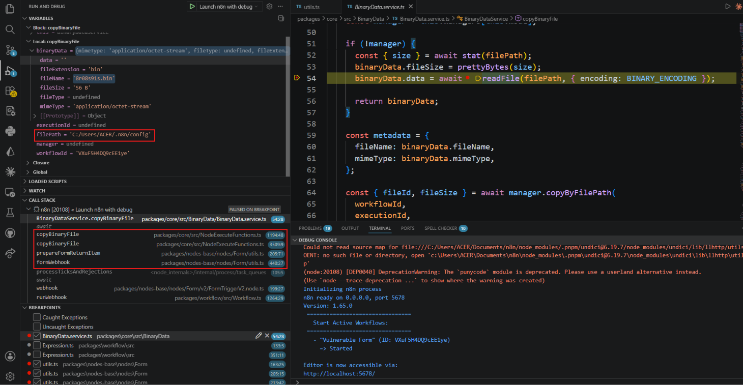Click the Variables panel vertical scrollbar
Screen dimensions: 743x385
(288, 107)
